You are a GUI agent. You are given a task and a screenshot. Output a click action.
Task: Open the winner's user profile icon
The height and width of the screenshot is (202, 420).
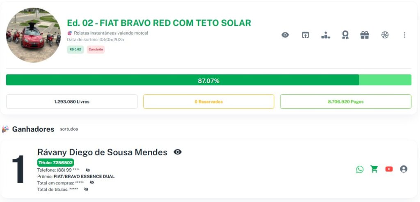pyautogui.click(x=404, y=169)
